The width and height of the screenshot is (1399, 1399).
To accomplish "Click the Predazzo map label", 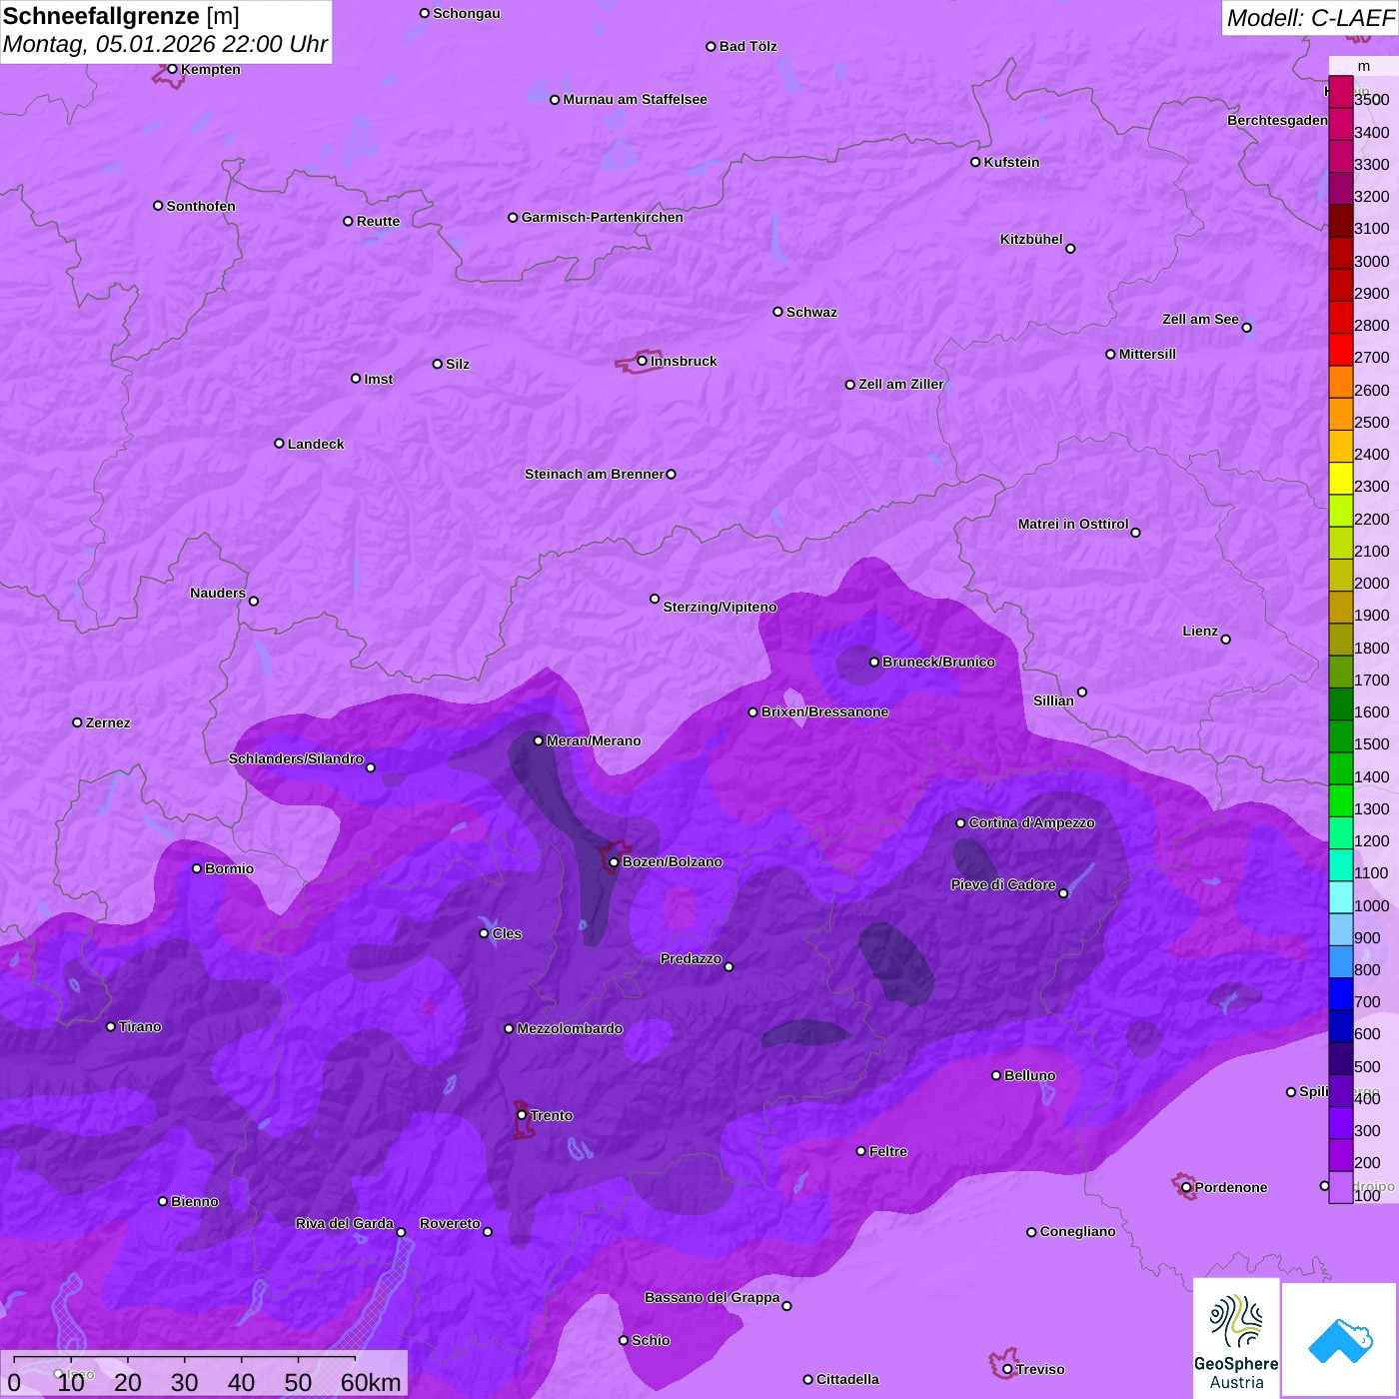I will pyautogui.click(x=691, y=958).
